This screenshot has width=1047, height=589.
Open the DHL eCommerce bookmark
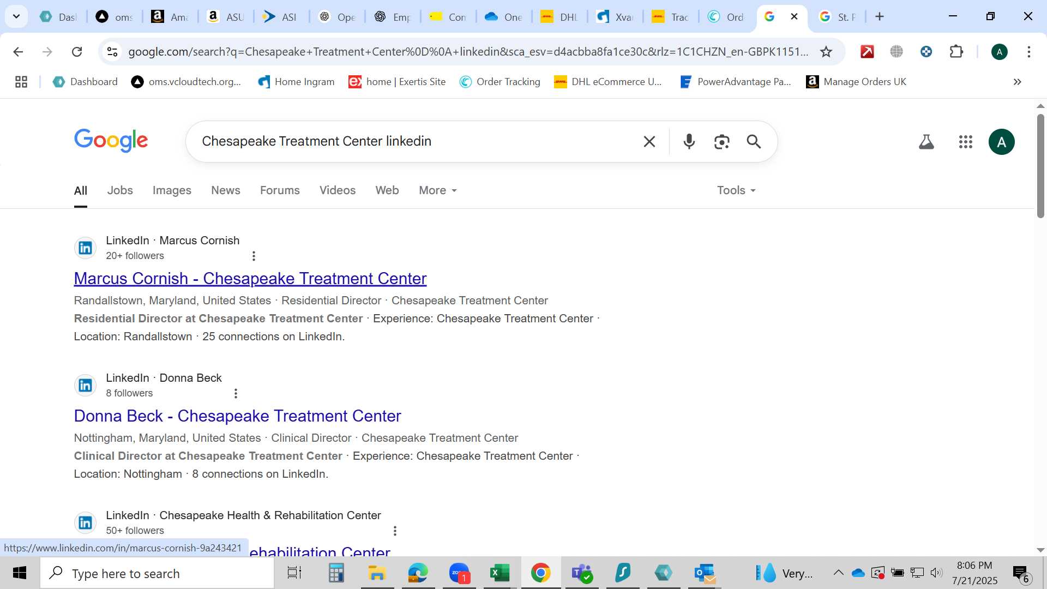coord(608,82)
